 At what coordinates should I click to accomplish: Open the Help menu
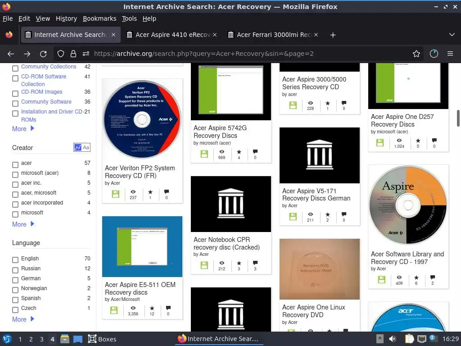tap(149, 18)
